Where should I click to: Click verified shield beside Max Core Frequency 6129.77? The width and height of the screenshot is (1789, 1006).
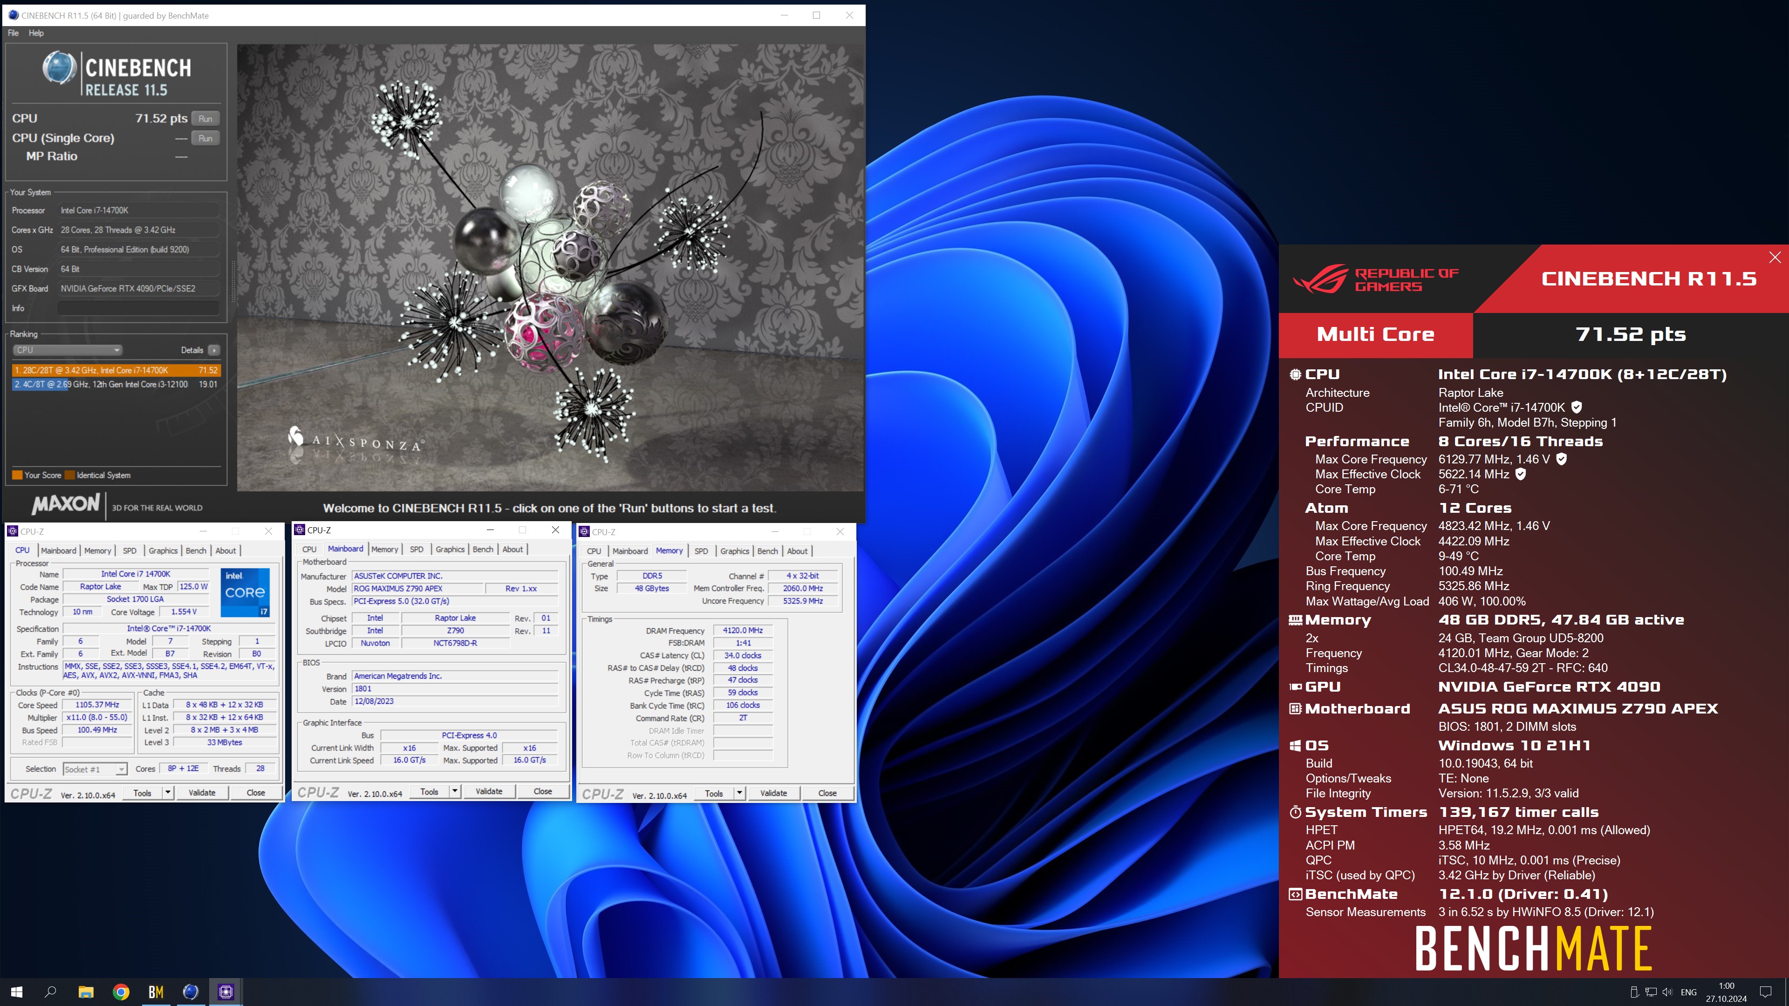(1561, 459)
